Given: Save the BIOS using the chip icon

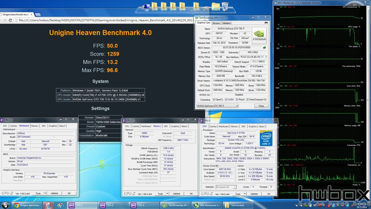Looking at the screenshot, I should coord(264,48).
